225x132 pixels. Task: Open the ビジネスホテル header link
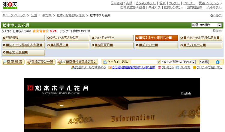pyautogui.click(x=145, y=3)
